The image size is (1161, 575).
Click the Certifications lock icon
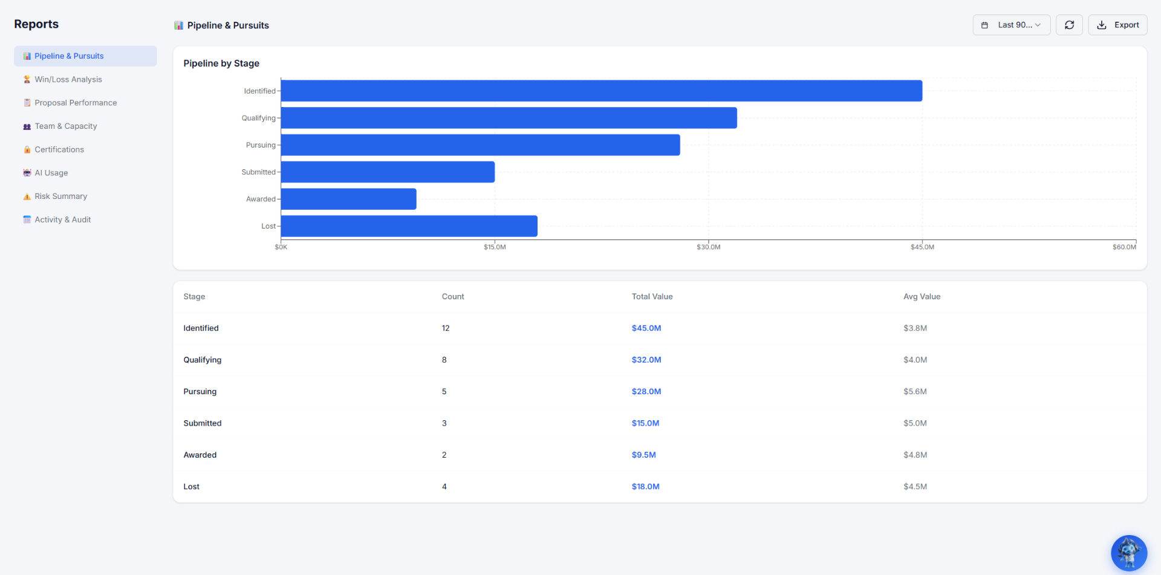(27, 150)
